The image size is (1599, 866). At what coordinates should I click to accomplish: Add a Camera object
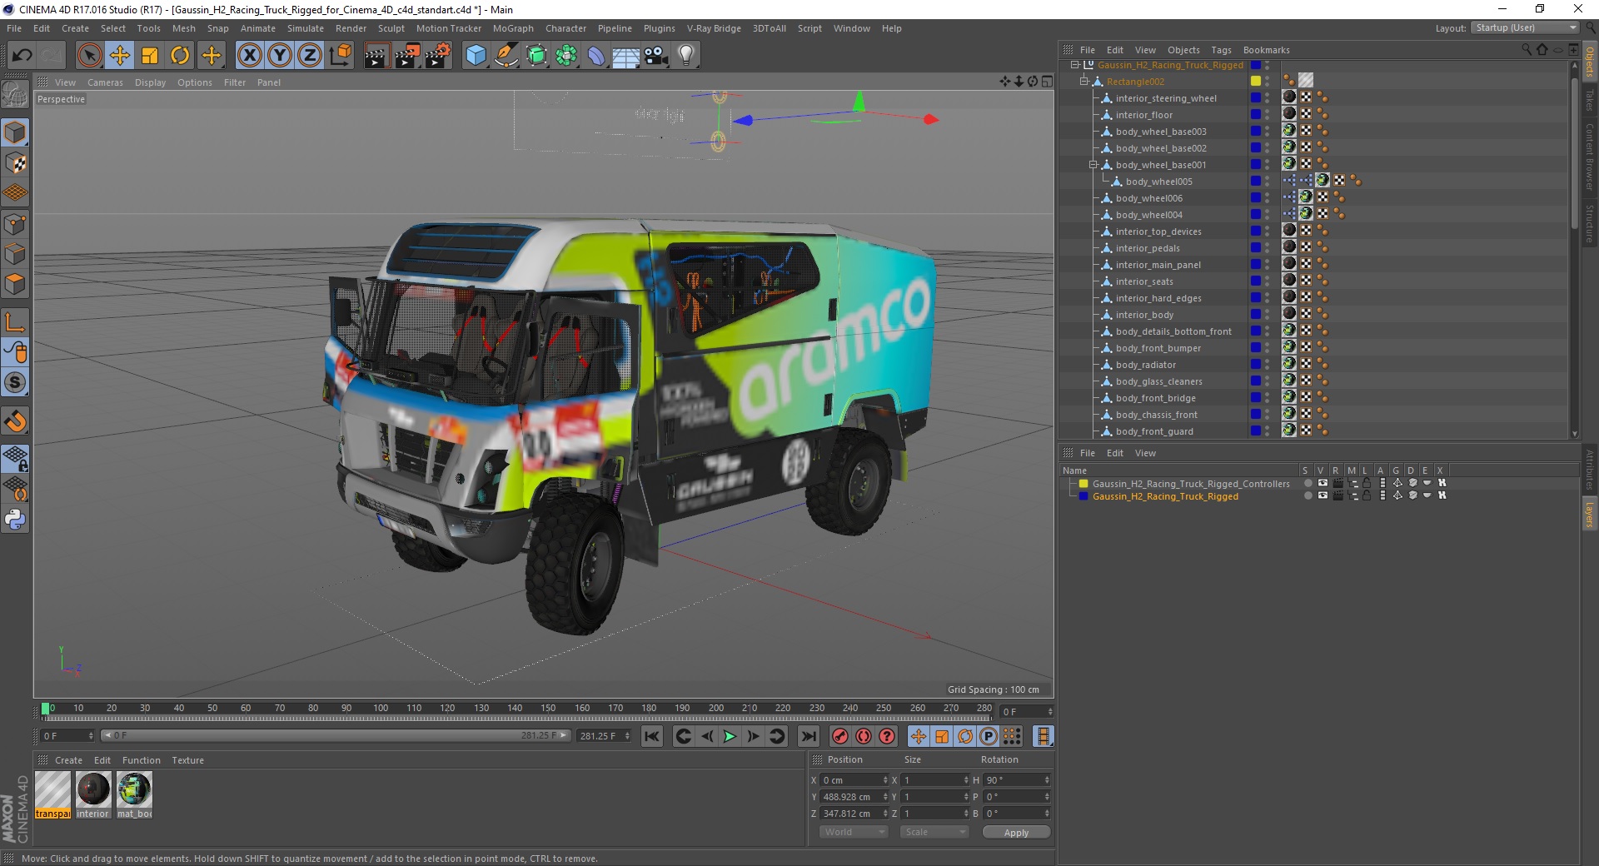655,56
